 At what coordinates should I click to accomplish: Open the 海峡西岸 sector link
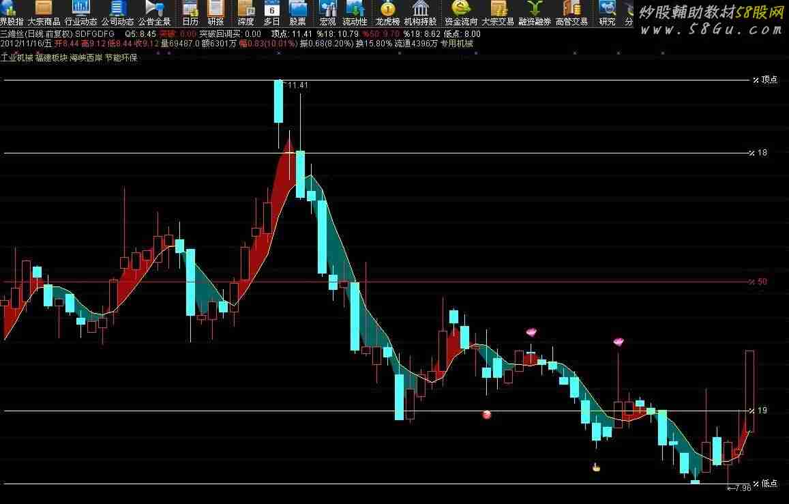coord(86,58)
